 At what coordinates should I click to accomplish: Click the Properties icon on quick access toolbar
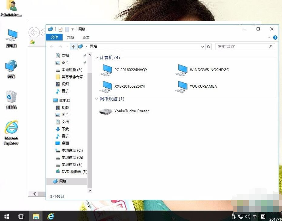[61, 29]
